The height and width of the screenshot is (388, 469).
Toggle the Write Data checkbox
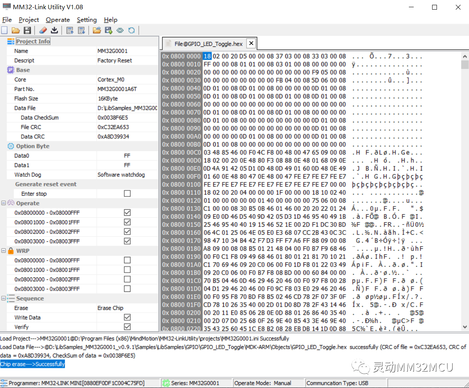coord(127,317)
